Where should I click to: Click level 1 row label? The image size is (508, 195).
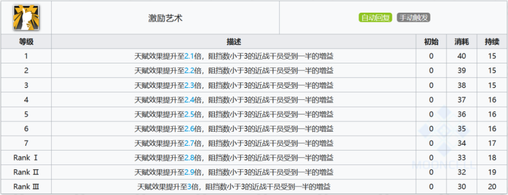click(26, 56)
